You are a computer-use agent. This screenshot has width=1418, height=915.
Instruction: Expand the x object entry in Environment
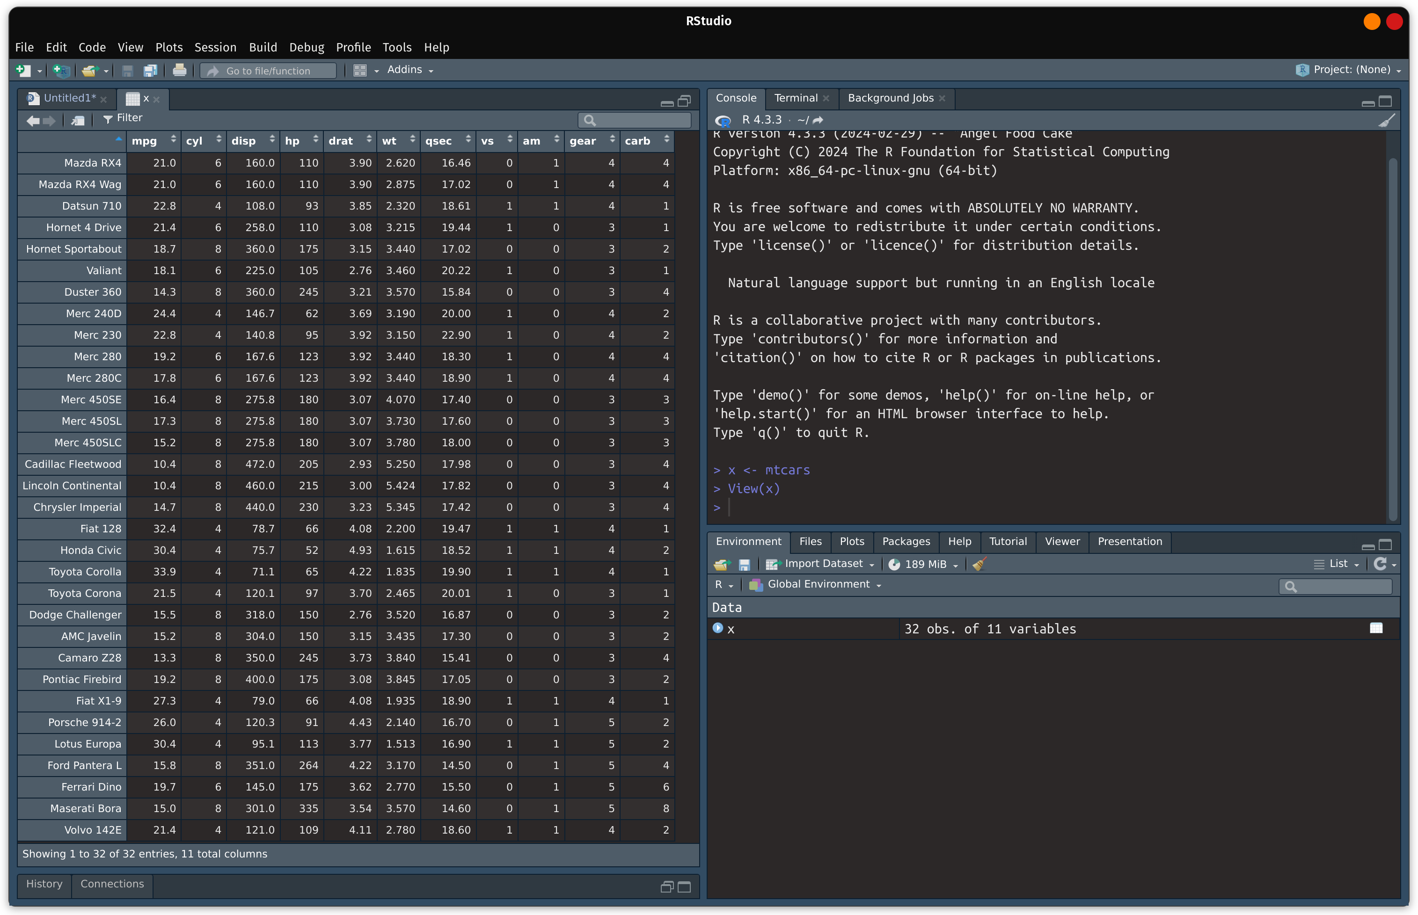coord(718,628)
